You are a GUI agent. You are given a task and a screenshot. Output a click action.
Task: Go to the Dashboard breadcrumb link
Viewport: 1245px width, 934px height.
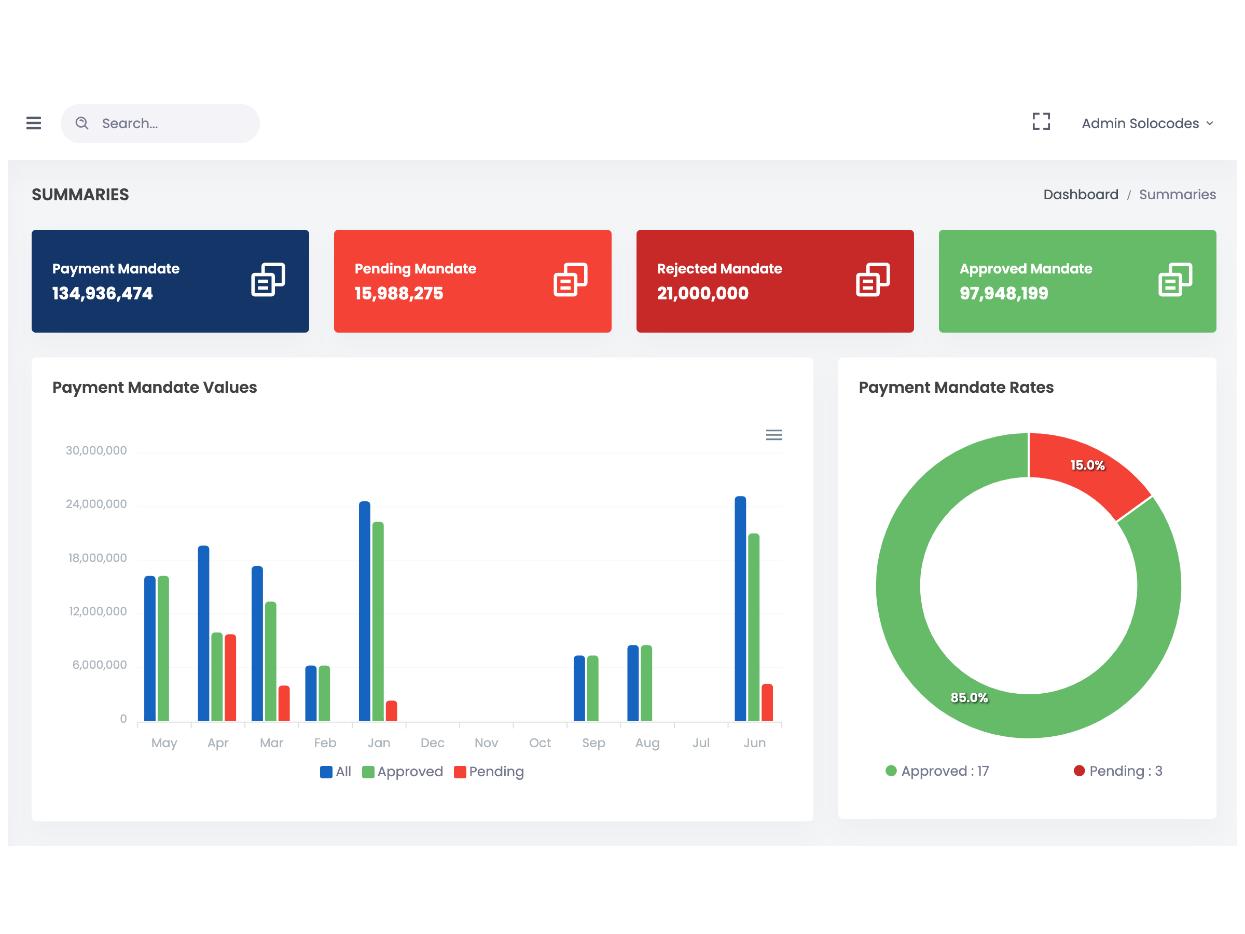[1080, 194]
